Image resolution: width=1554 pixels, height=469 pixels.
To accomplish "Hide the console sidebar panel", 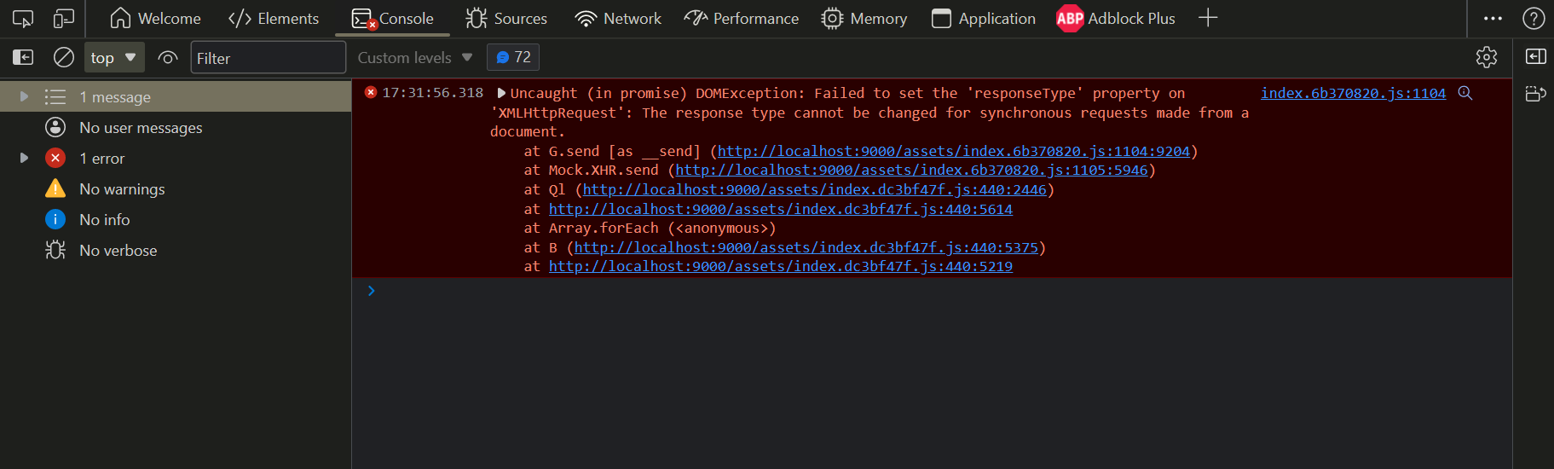I will click(x=23, y=57).
